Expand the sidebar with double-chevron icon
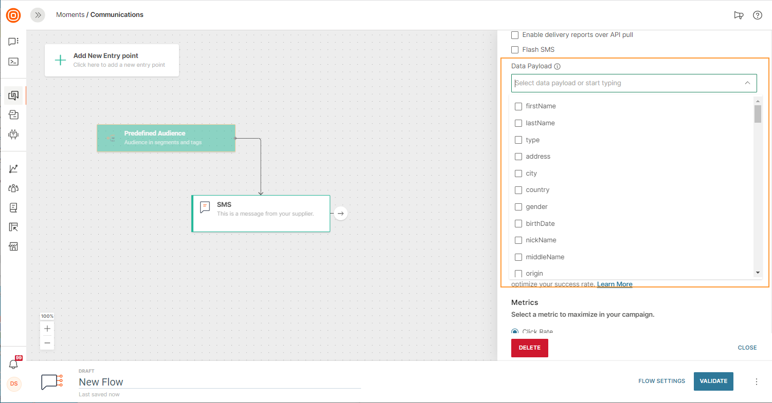 tap(38, 15)
